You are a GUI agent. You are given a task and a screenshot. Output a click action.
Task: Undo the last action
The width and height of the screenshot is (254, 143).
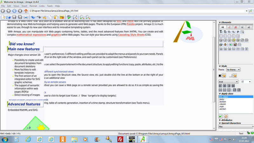click(33, 17)
